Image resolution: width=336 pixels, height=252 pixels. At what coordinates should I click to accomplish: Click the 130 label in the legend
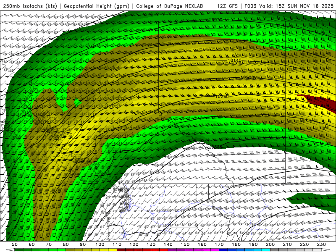[x=151, y=244]
